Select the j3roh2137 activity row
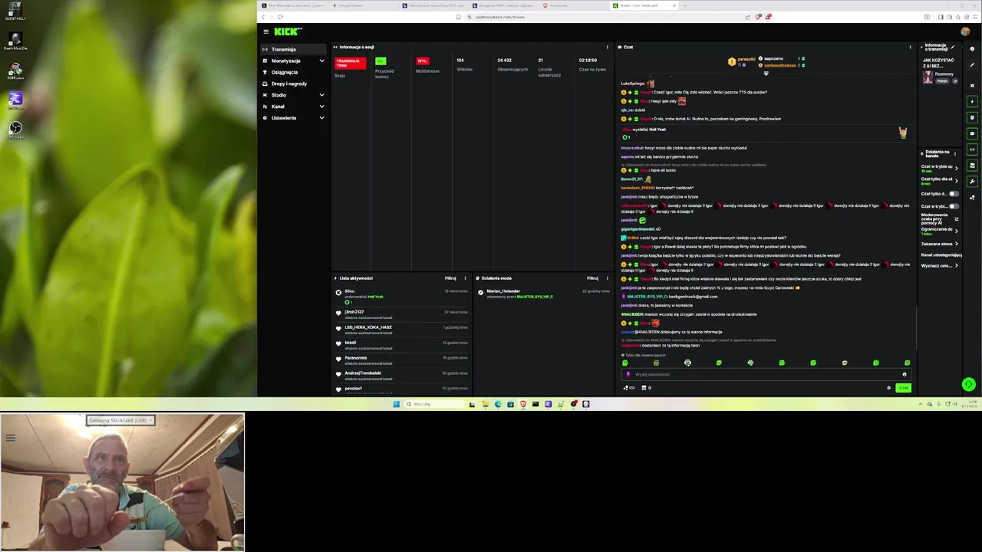The image size is (982, 552). tap(401, 314)
